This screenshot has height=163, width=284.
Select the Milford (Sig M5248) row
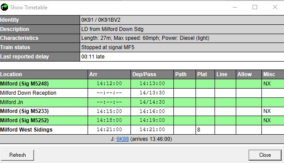click(142, 84)
